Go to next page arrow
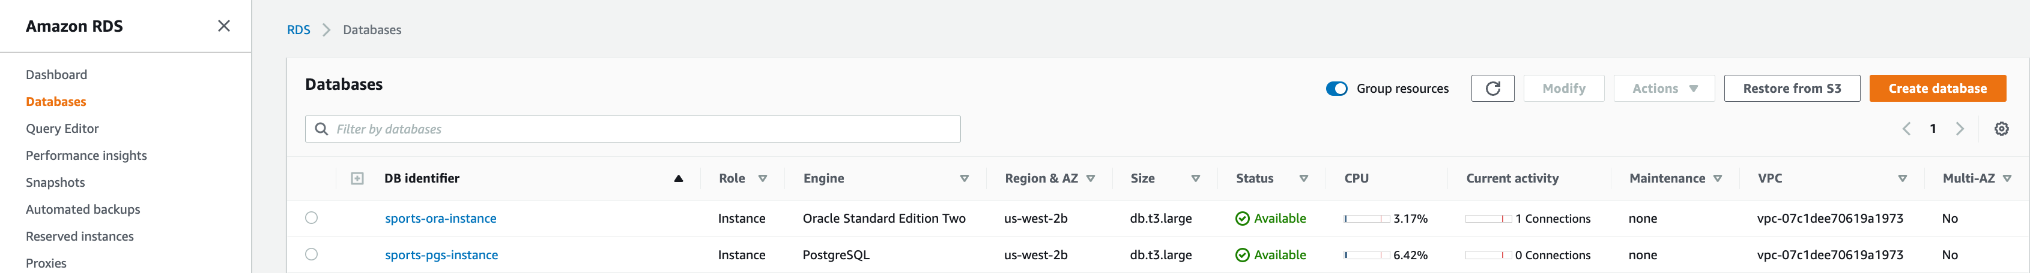Viewport: 2030px width, 273px height. tap(1960, 129)
